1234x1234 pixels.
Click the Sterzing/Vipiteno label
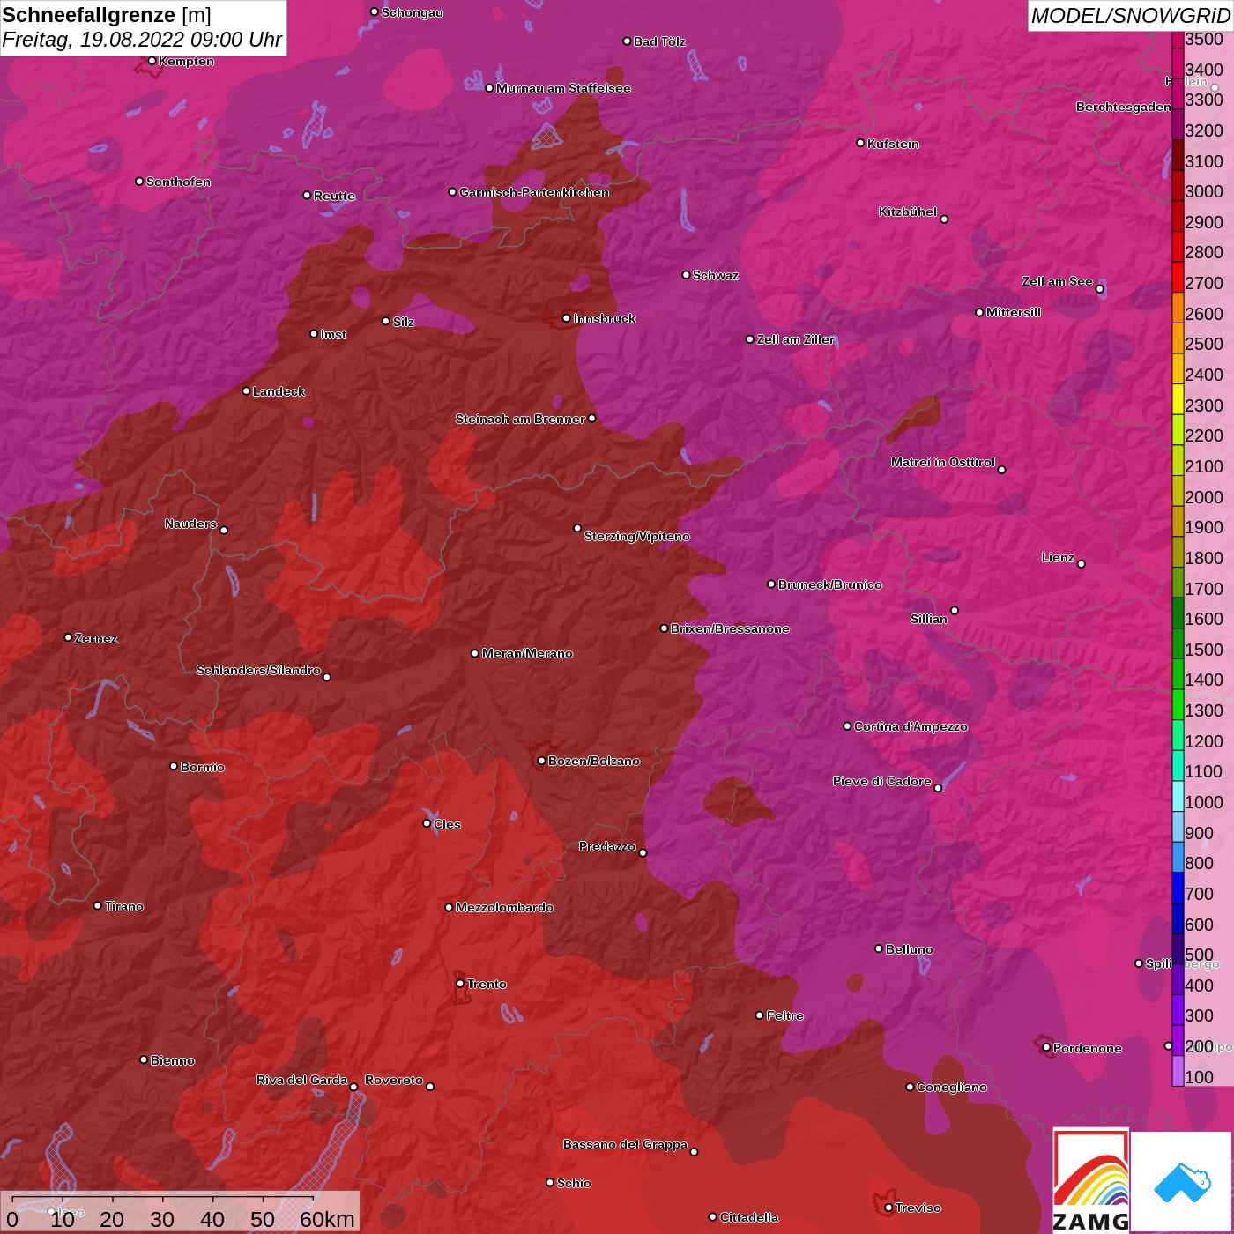[x=636, y=536]
